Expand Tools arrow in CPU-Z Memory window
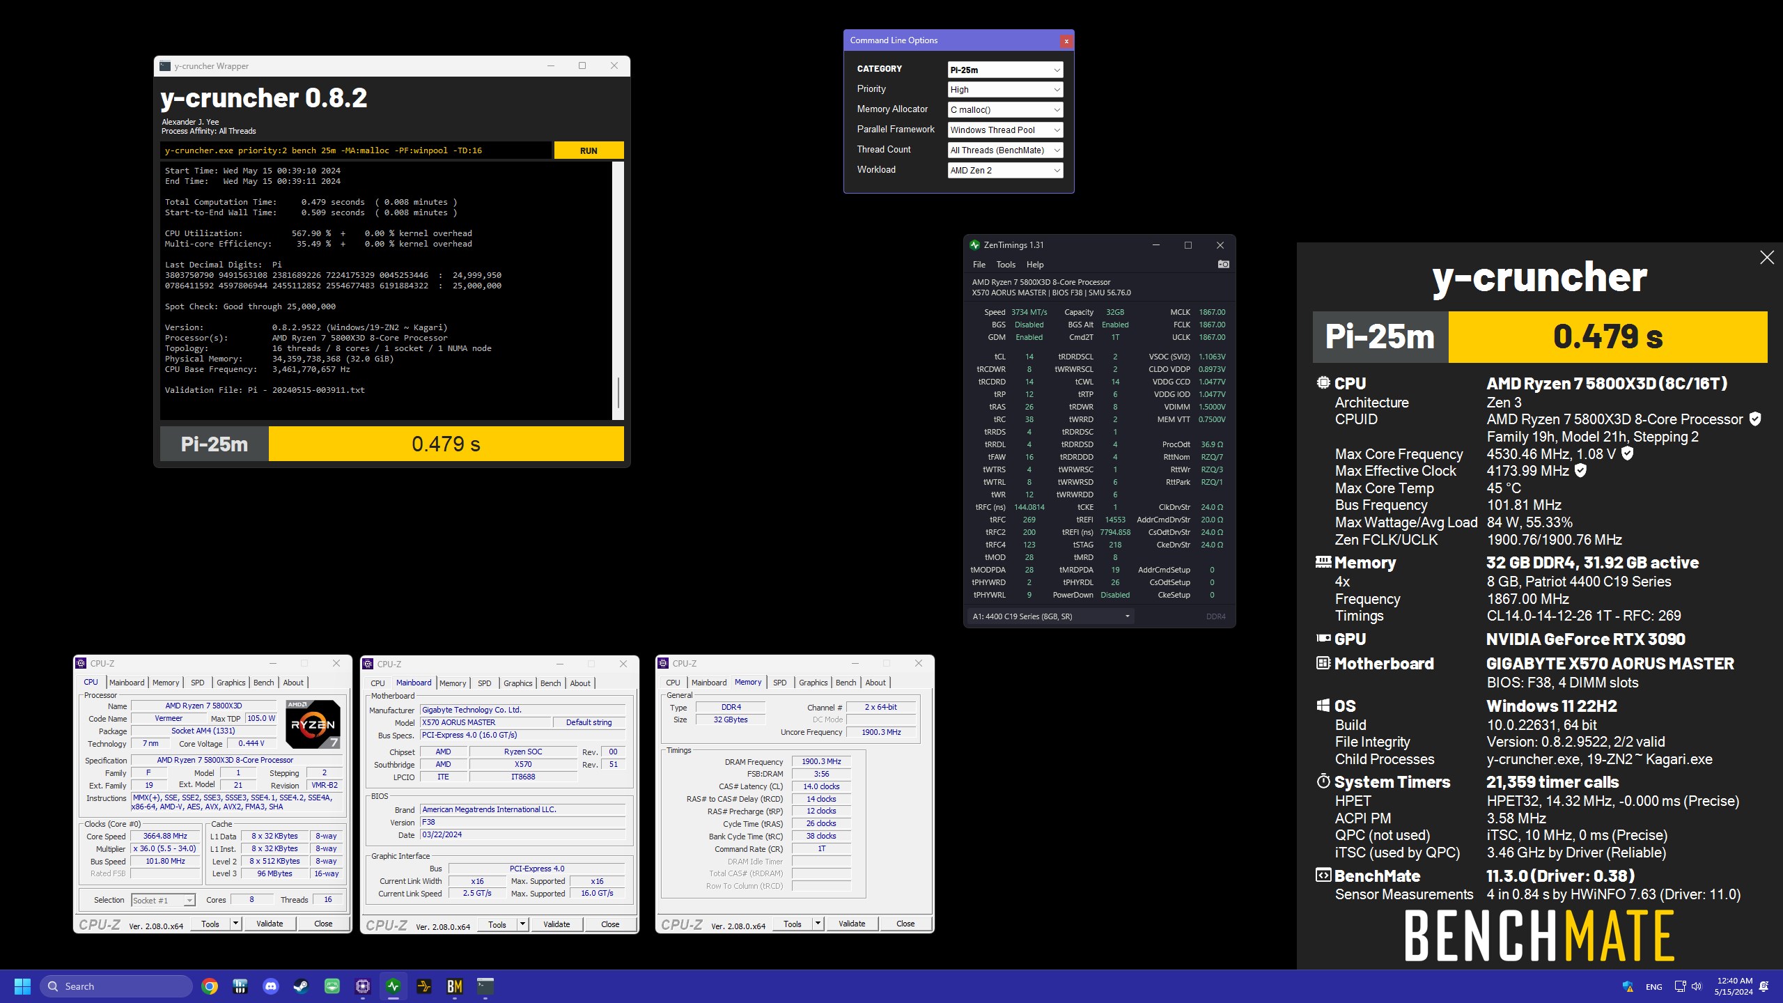 tap(818, 924)
